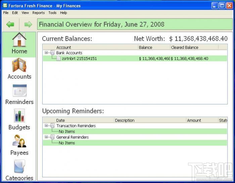The width and height of the screenshot is (235, 183).
Task: Select the zsrtnbrt 215154151 account row
Action: [79, 59]
